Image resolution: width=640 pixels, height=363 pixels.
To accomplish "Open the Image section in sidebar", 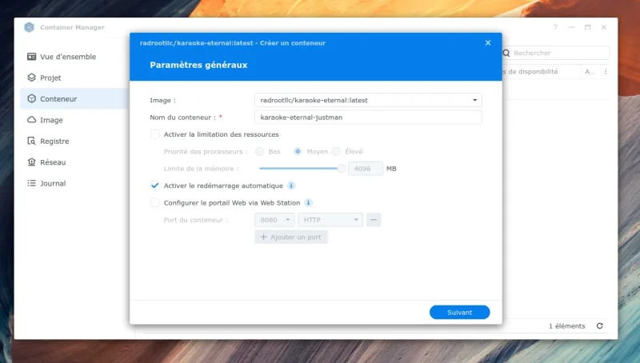I will tap(74, 120).
